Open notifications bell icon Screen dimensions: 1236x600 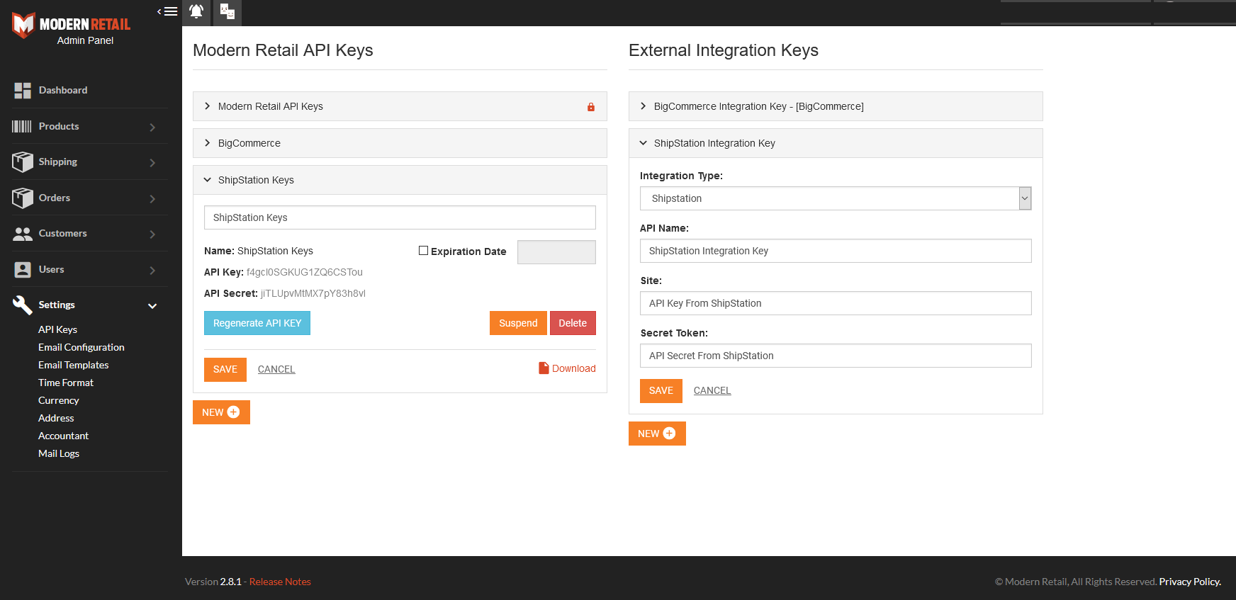click(x=196, y=11)
